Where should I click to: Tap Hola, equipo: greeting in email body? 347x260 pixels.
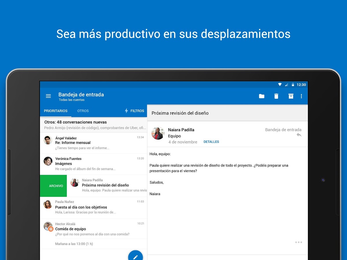pyautogui.click(x=160, y=154)
